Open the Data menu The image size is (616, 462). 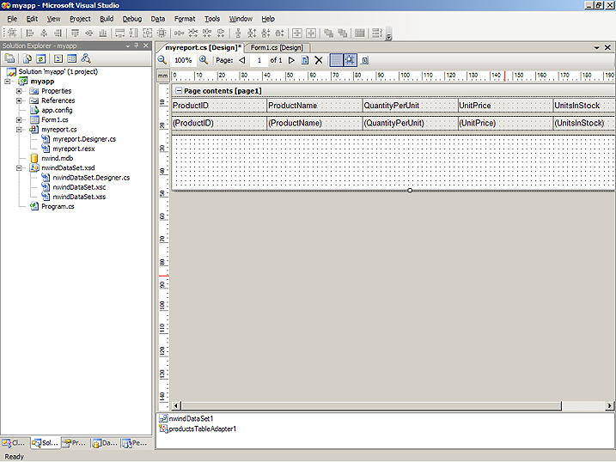click(158, 19)
